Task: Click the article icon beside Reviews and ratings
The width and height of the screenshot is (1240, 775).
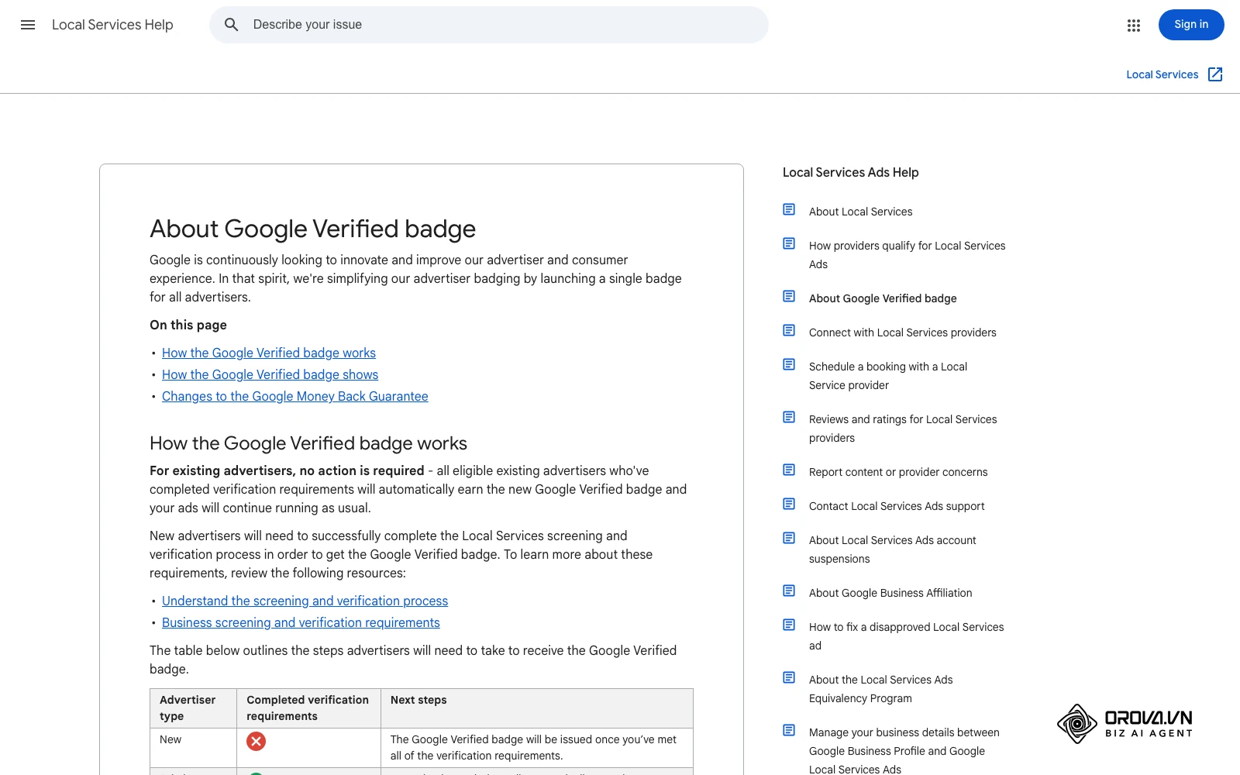Action: coord(789,417)
